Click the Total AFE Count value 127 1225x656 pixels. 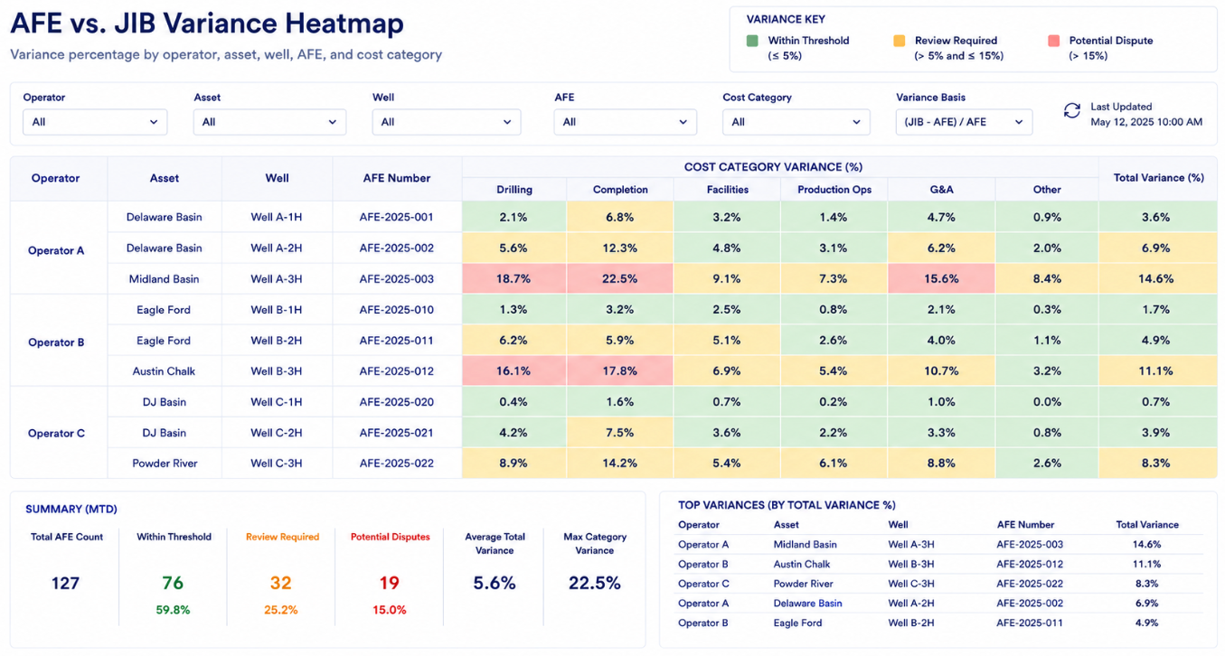(x=66, y=584)
